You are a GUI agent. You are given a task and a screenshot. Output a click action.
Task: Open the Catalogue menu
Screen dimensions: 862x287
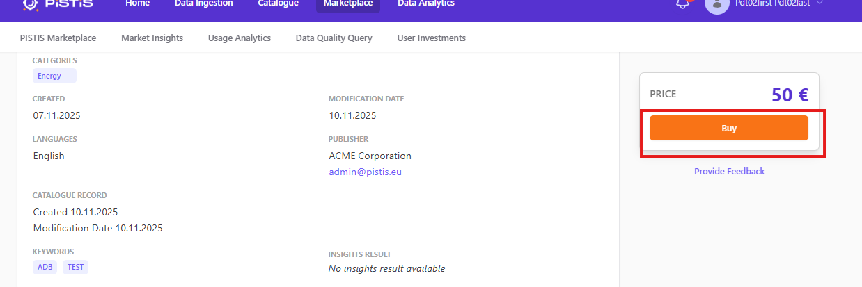click(278, 3)
